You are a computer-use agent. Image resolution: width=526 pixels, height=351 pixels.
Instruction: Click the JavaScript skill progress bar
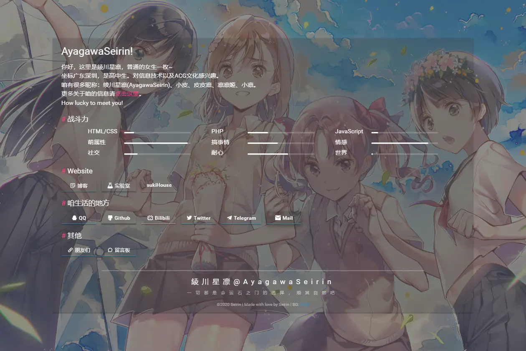tap(405, 132)
